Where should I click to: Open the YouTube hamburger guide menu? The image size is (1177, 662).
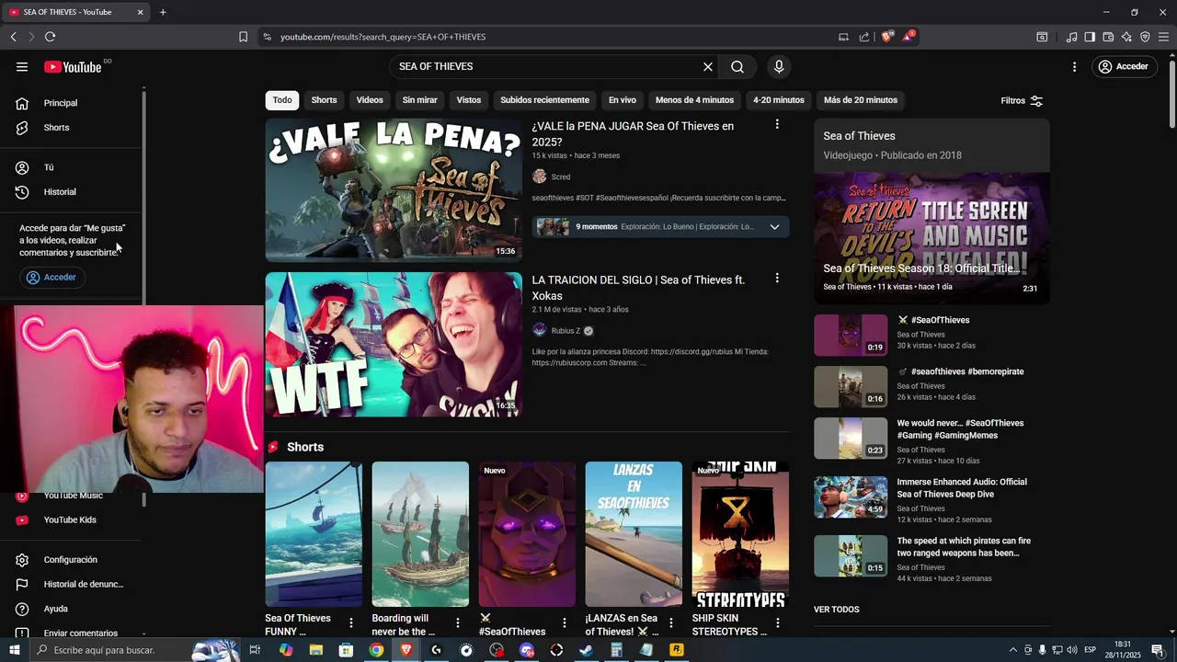(x=22, y=66)
